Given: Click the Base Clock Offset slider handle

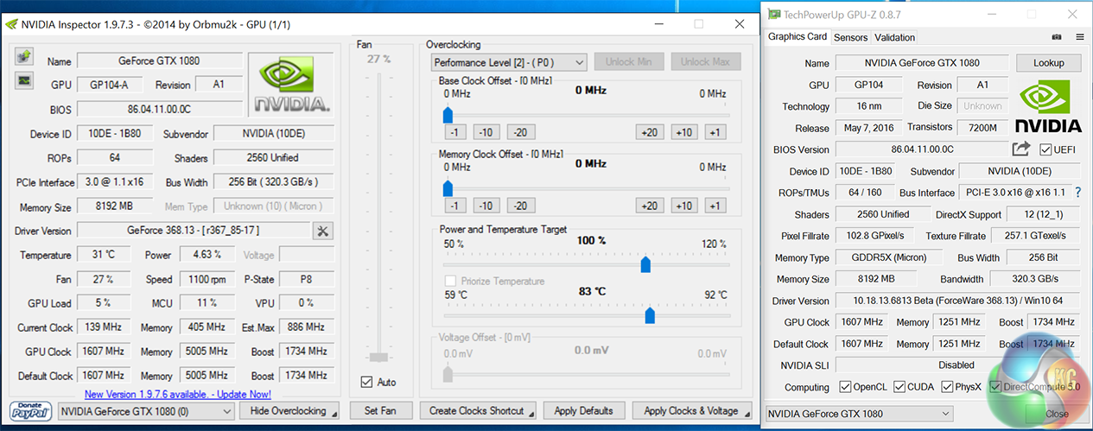Looking at the screenshot, I should pyautogui.click(x=448, y=115).
